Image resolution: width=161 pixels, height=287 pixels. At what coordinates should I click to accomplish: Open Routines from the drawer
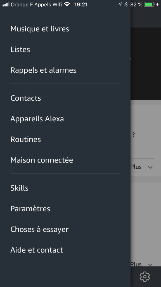(x=25, y=140)
